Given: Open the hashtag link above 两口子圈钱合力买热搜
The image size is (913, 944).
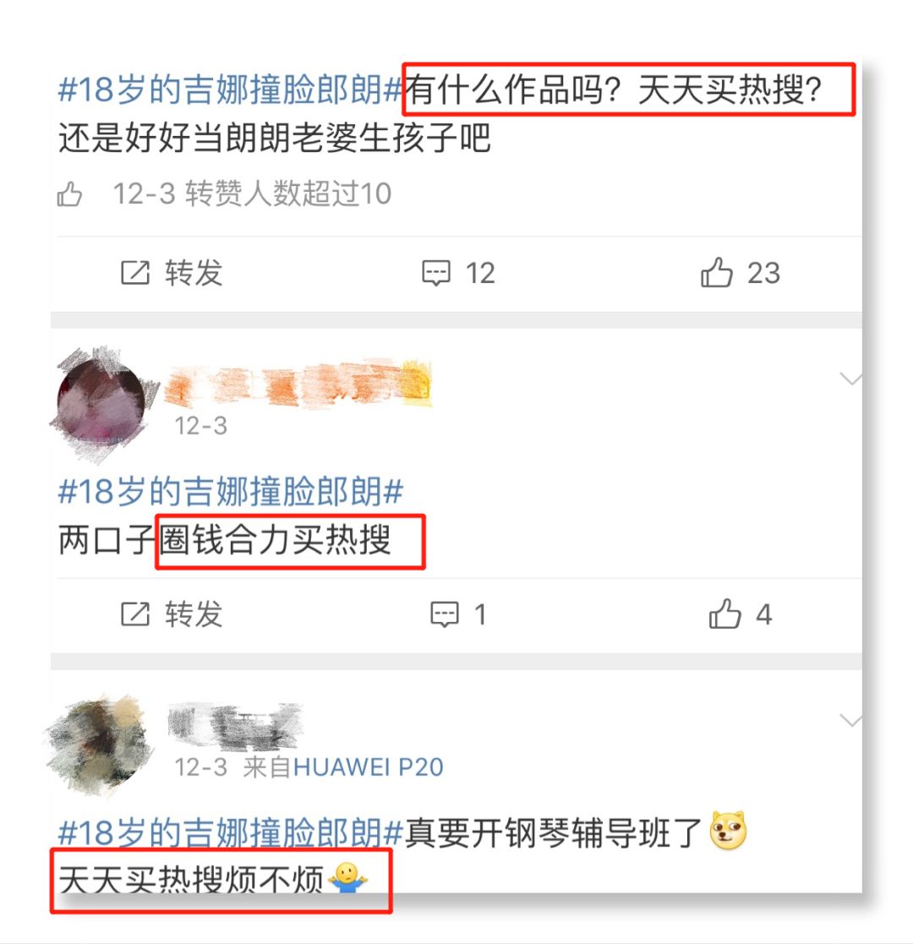Looking at the screenshot, I should [x=231, y=491].
